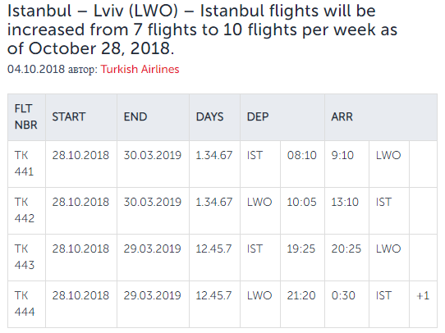The width and height of the screenshot is (445, 333).
Task: Click the 30.03.2019 end date for TK 441
Action: click(x=153, y=155)
